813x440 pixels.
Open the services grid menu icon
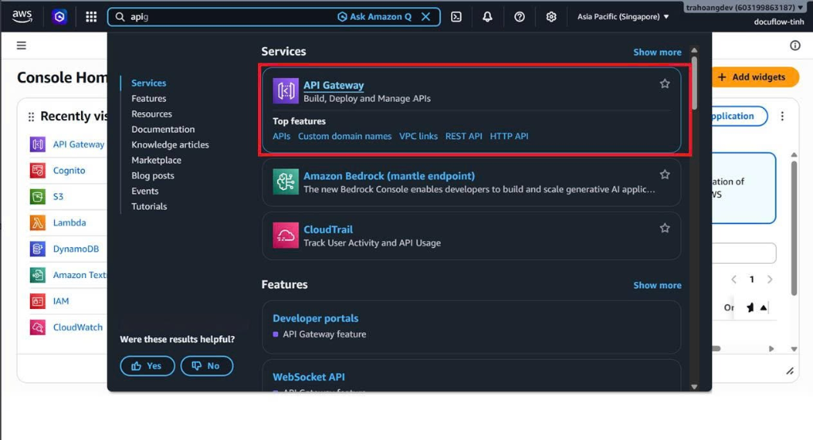point(91,17)
